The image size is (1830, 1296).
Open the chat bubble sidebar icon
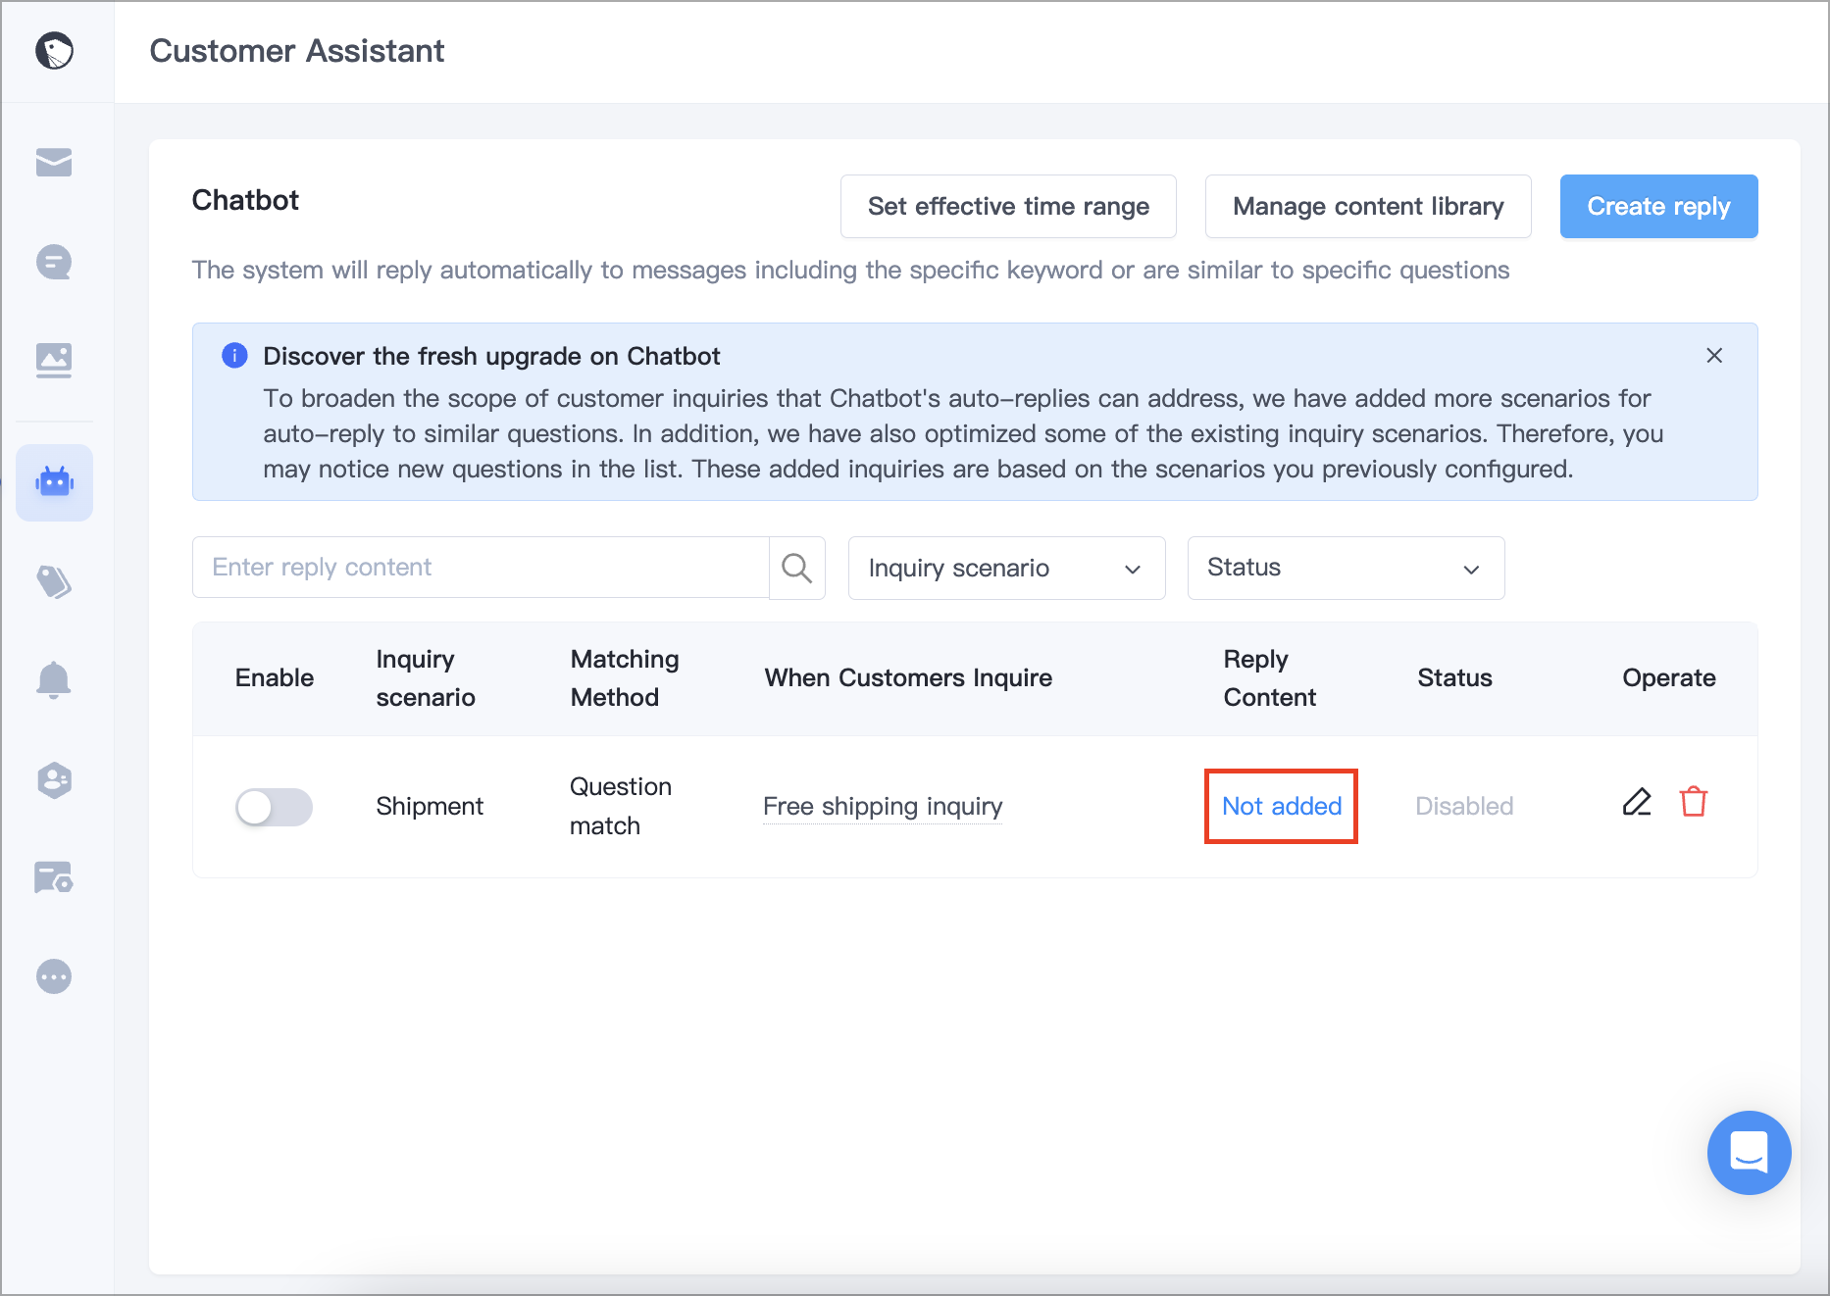point(54,262)
